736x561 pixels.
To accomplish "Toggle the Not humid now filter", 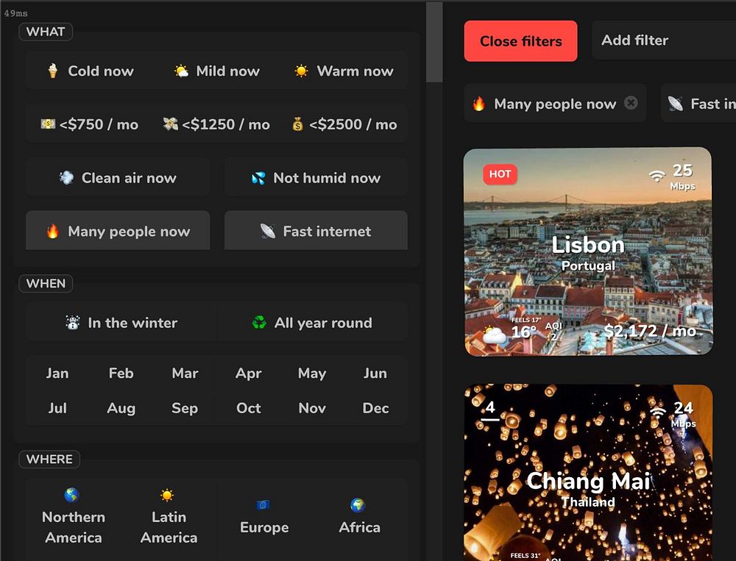I will [x=316, y=178].
